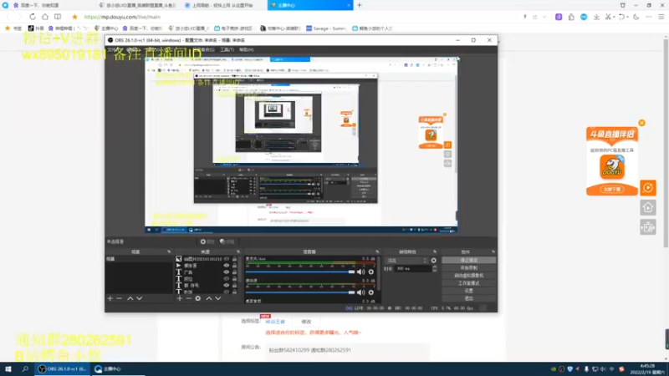Screen dimensions: 669x376
Task: Open a new browser tab
Action: (x=360, y=5)
